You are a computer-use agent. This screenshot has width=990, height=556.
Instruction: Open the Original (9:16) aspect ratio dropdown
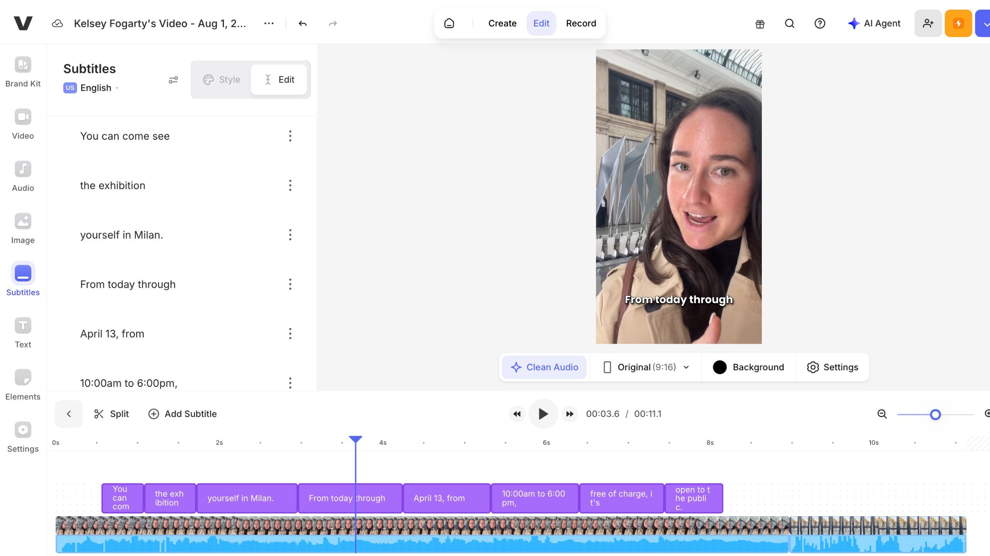(646, 367)
